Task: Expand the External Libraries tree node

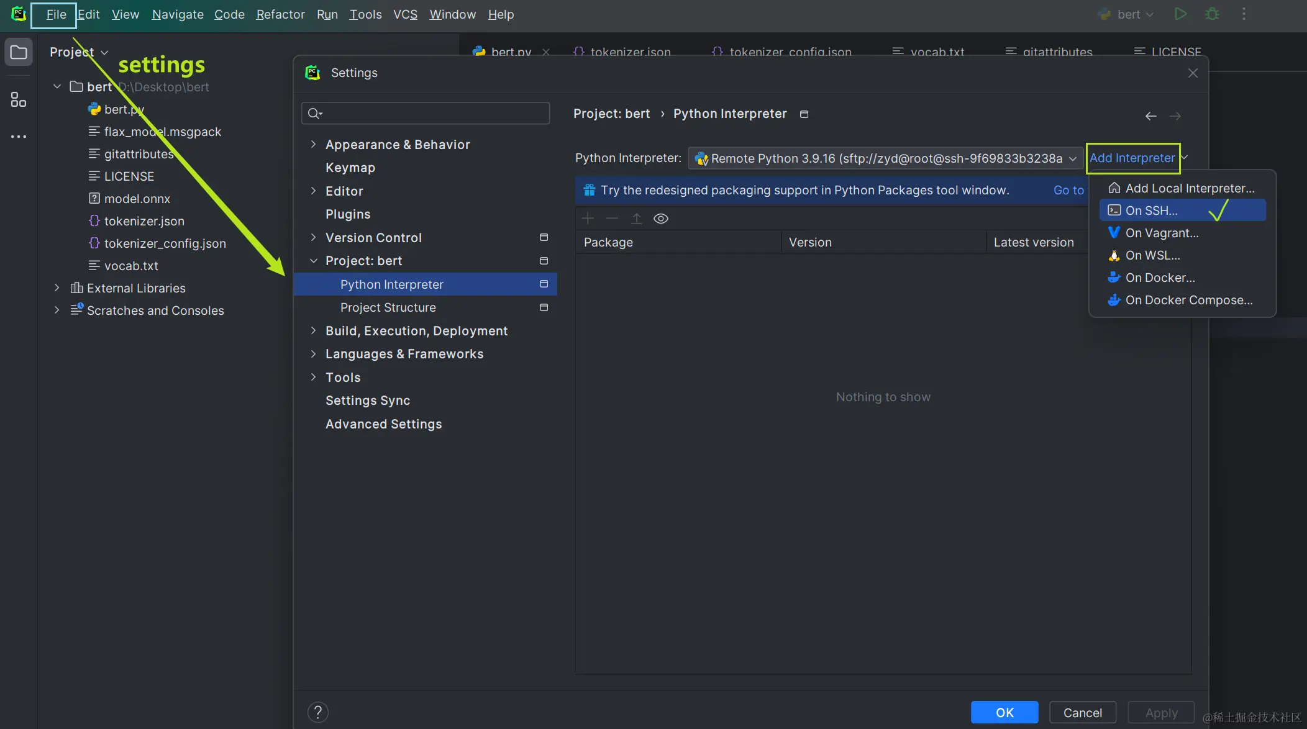Action: tap(57, 288)
